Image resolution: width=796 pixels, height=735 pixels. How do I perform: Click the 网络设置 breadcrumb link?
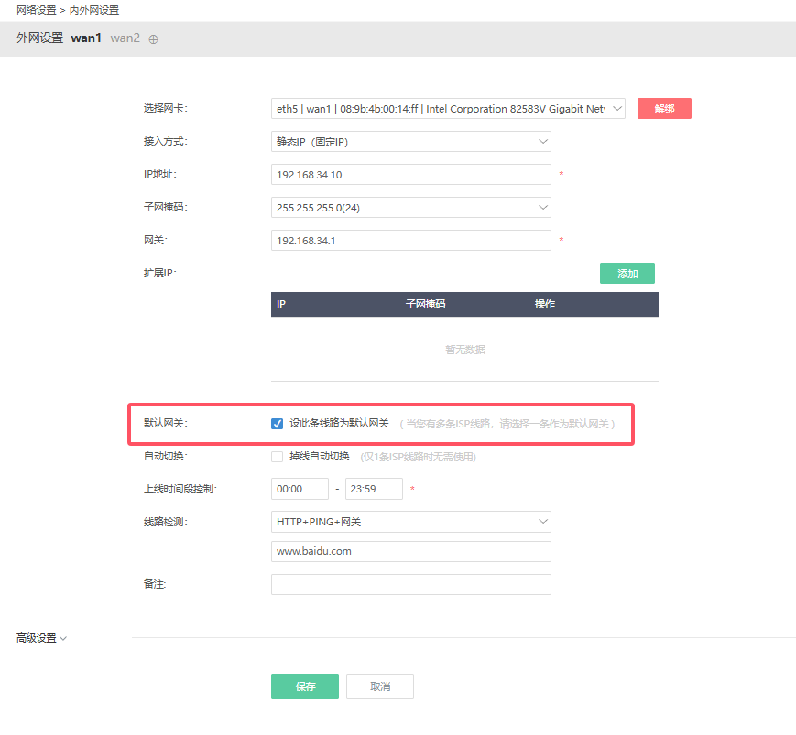click(x=36, y=10)
